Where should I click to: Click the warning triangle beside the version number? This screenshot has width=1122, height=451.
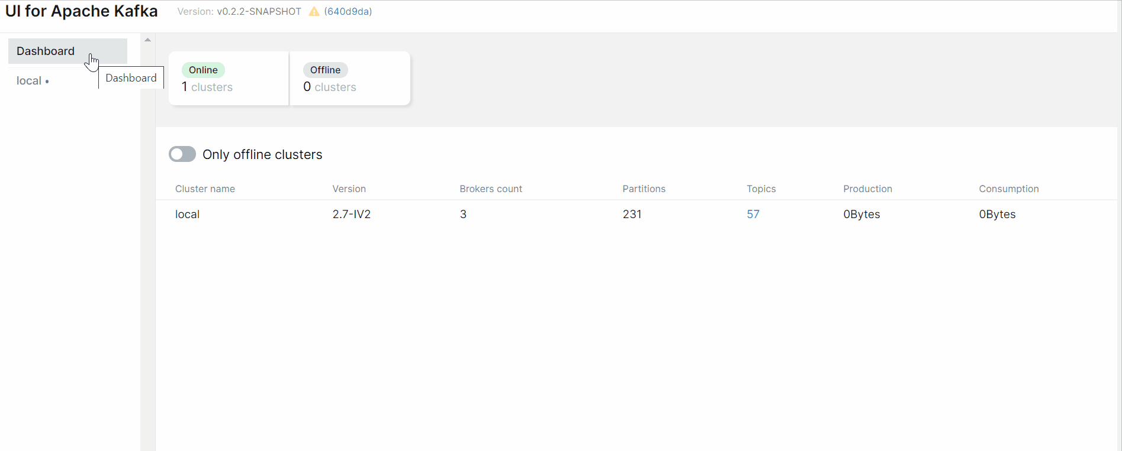(314, 11)
